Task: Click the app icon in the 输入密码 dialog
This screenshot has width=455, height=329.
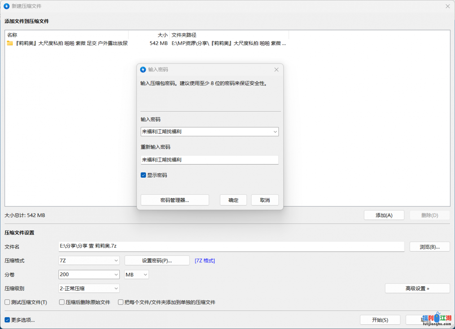Action: 143,70
